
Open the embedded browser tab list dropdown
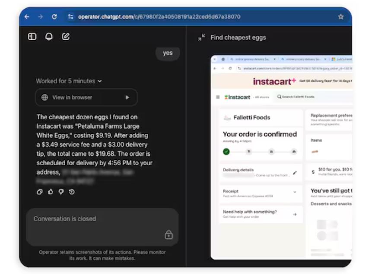tap(215, 59)
